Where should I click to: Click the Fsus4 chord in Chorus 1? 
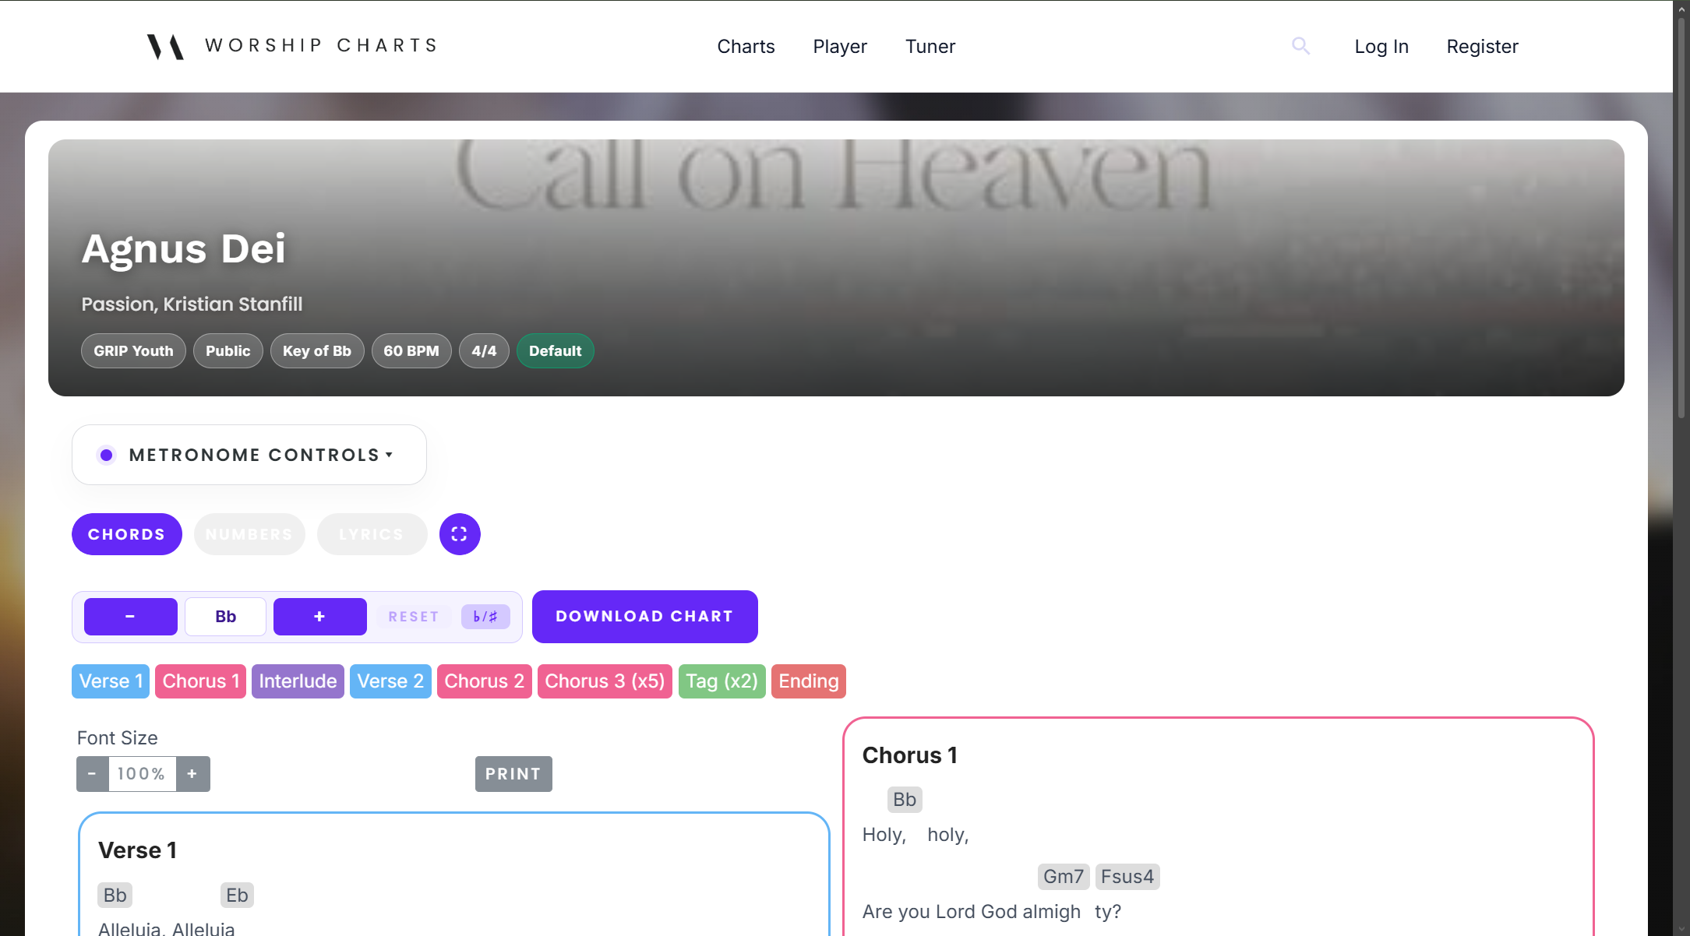point(1127,877)
